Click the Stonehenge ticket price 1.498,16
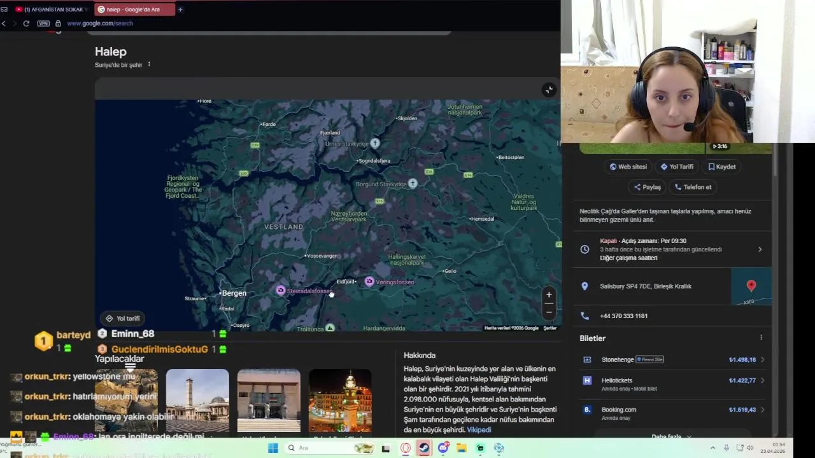 pyautogui.click(x=742, y=359)
